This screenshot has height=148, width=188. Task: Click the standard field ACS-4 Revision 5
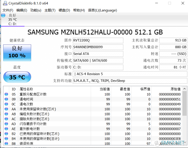[x=130, y=74]
